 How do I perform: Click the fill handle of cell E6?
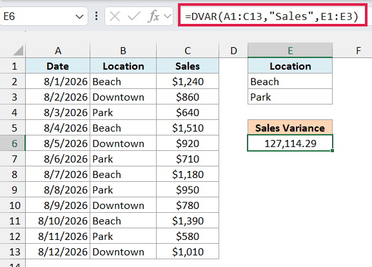pos(333,150)
